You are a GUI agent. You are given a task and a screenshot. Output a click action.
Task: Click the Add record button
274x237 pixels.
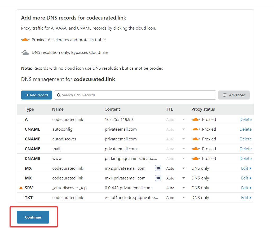[x=37, y=95]
